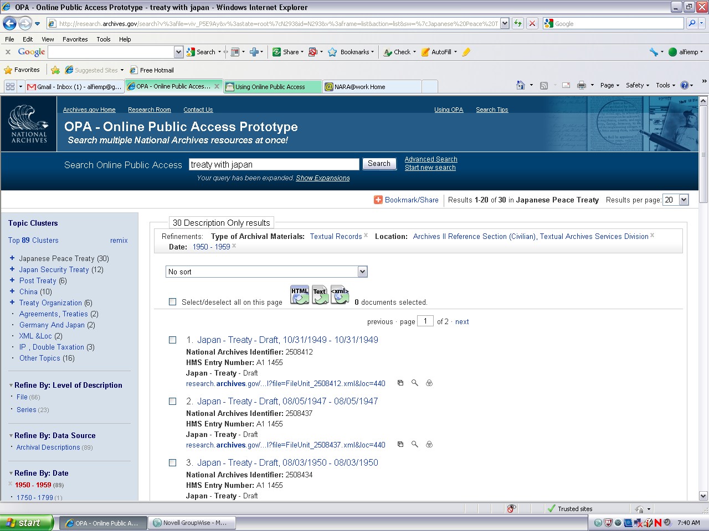Screen dimensions: 709x531
Task: Click the Start new search link
Action: coord(430,168)
